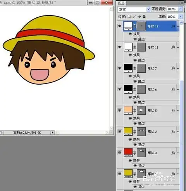Click the fx icon on 形状 6
This screenshot has width=186, height=191.
pos(173,89)
